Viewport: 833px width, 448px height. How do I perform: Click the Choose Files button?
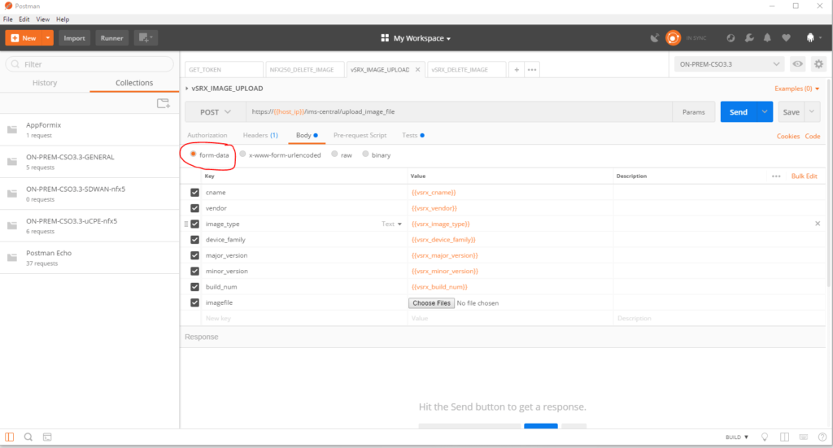(431, 303)
